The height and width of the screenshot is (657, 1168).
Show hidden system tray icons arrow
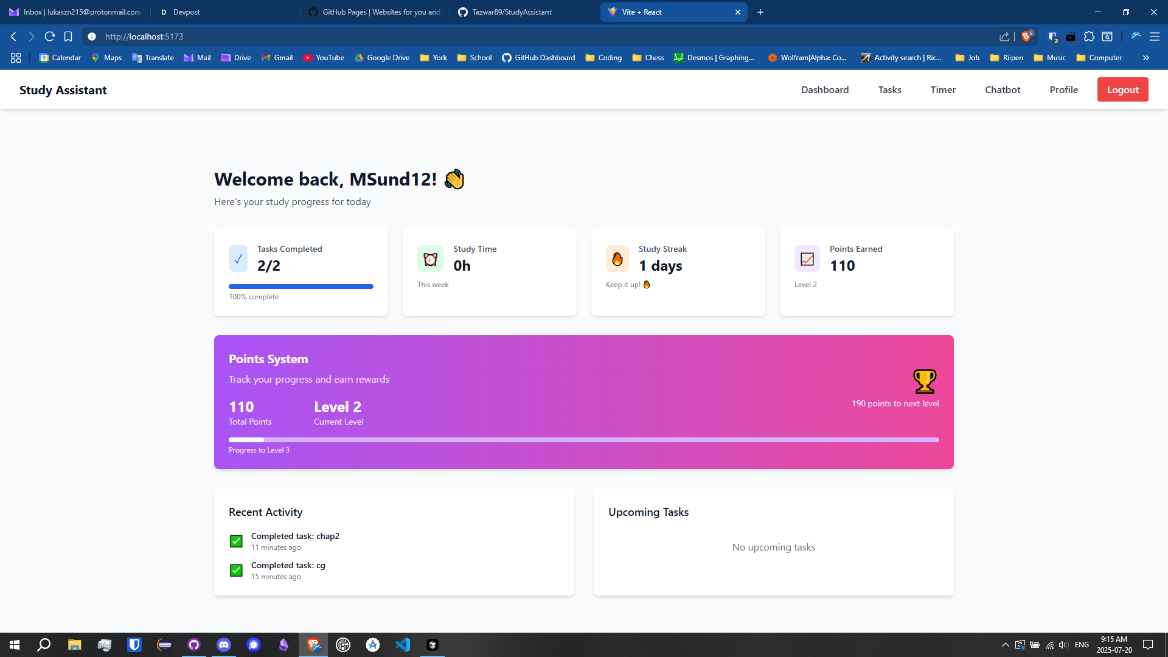tap(1005, 645)
